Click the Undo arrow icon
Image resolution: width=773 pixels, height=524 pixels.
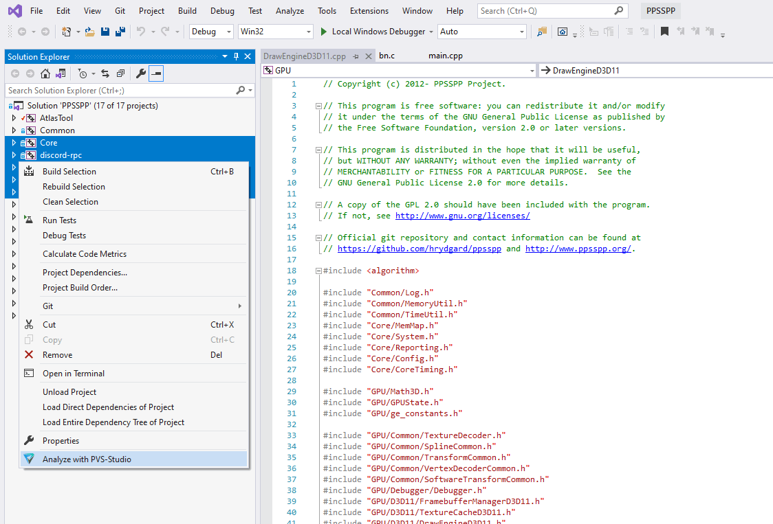(141, 32)
